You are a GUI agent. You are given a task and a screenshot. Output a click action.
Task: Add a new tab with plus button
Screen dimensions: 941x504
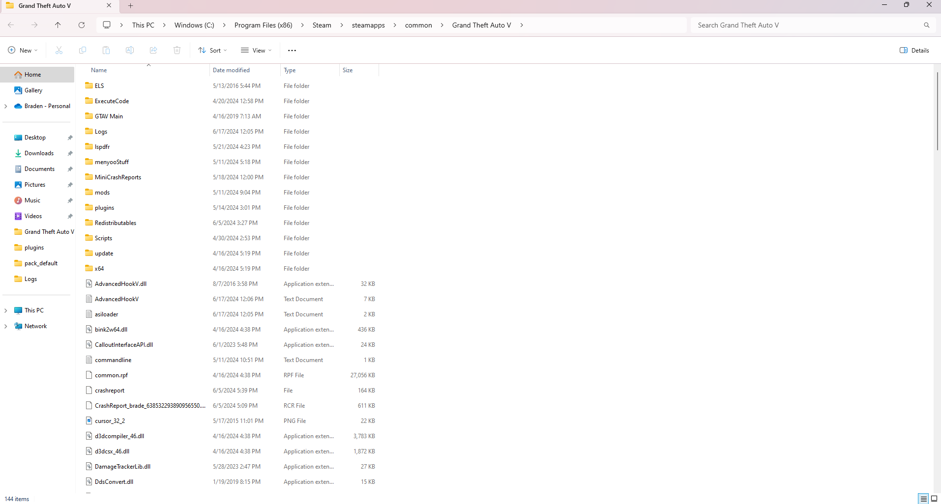130,6
